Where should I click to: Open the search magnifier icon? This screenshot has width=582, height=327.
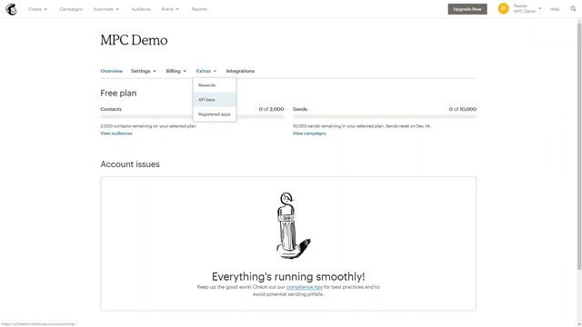click(573, 9)
